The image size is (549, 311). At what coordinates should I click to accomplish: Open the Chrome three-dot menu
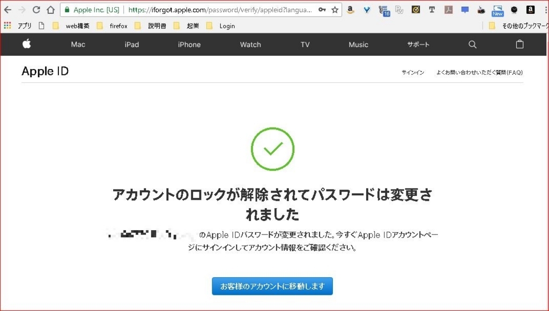(546, 10)
